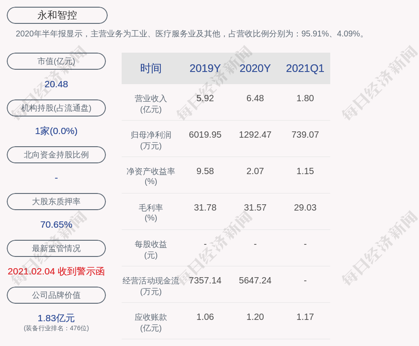The image size is (419, 346).
Task: Click the 2019Y column header
Action: [205, 68]
